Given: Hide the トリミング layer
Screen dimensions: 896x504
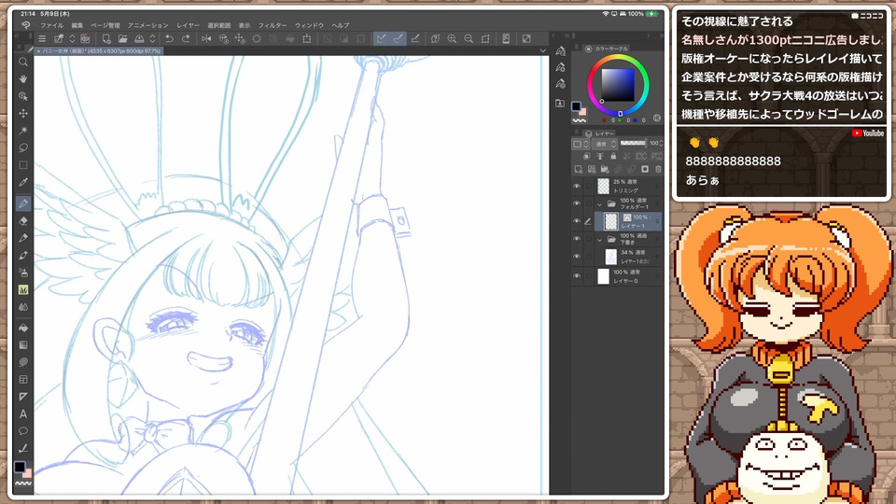Looking at the screenshot, I should pos(576,186).
